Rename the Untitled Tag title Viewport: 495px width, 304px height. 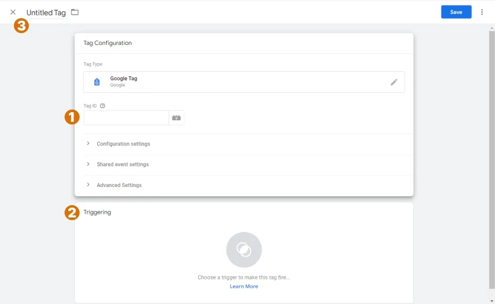pos(46,13)
